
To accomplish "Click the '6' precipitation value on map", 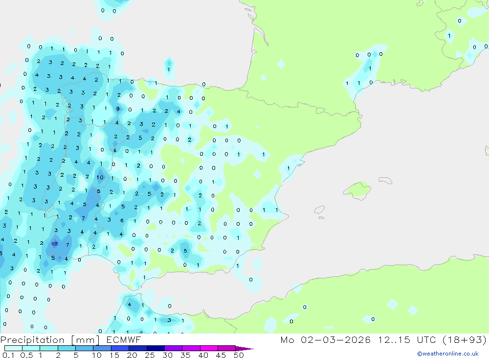I will 122,220.
